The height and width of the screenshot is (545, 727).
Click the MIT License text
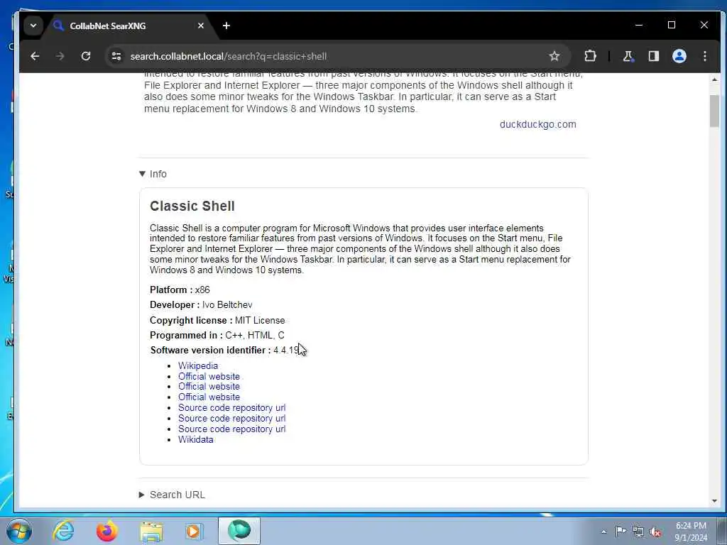click(260, 320)
